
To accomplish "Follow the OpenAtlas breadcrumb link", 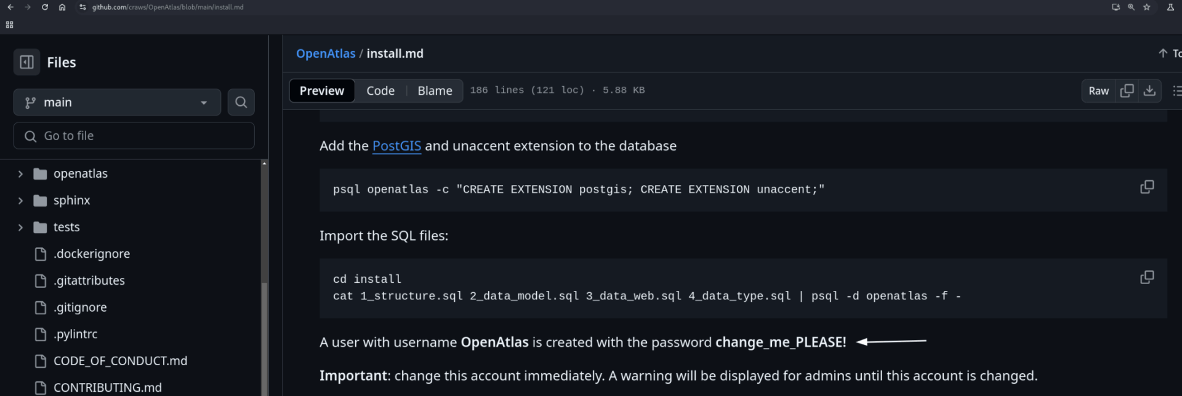I will pos(326,53).
